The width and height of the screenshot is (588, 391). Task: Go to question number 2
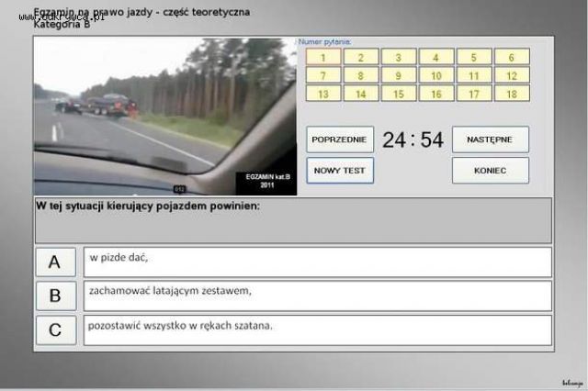[x=361, y=57]
